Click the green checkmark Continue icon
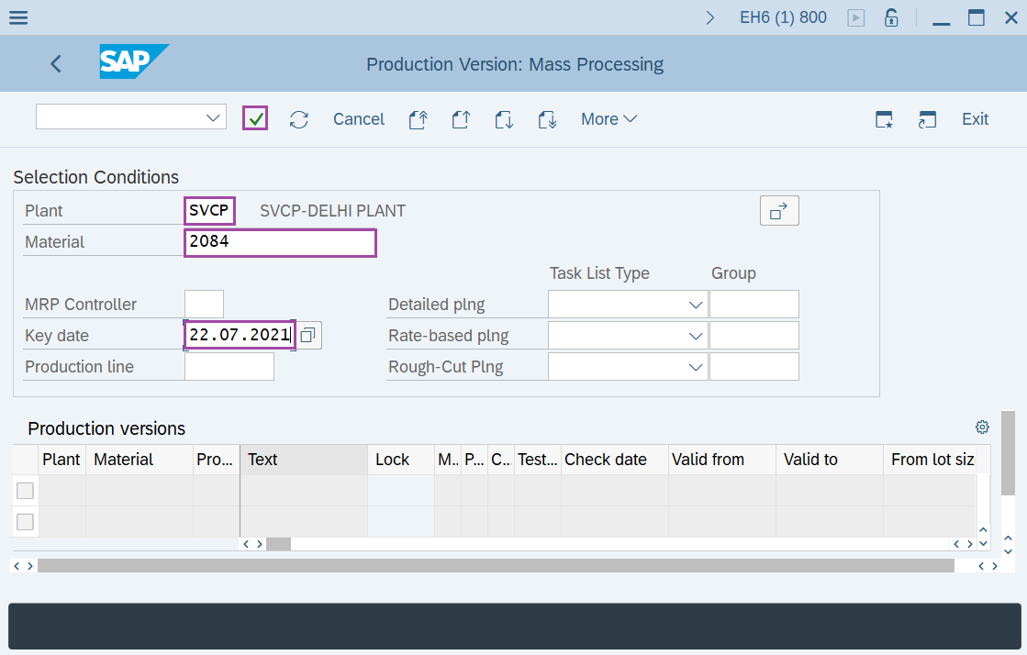The image size is (1027, 655). point(255,117)
